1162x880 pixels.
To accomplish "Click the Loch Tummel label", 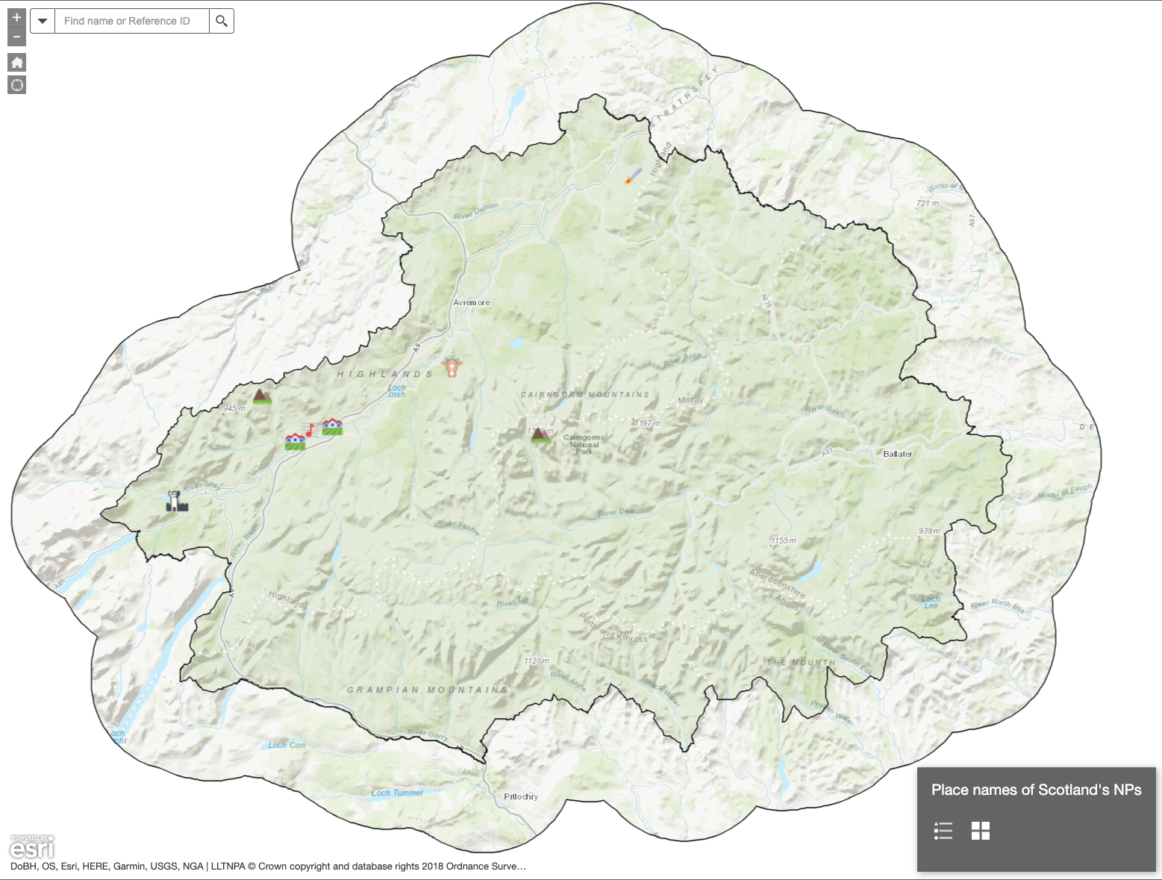I will click(x=397, y=793).
